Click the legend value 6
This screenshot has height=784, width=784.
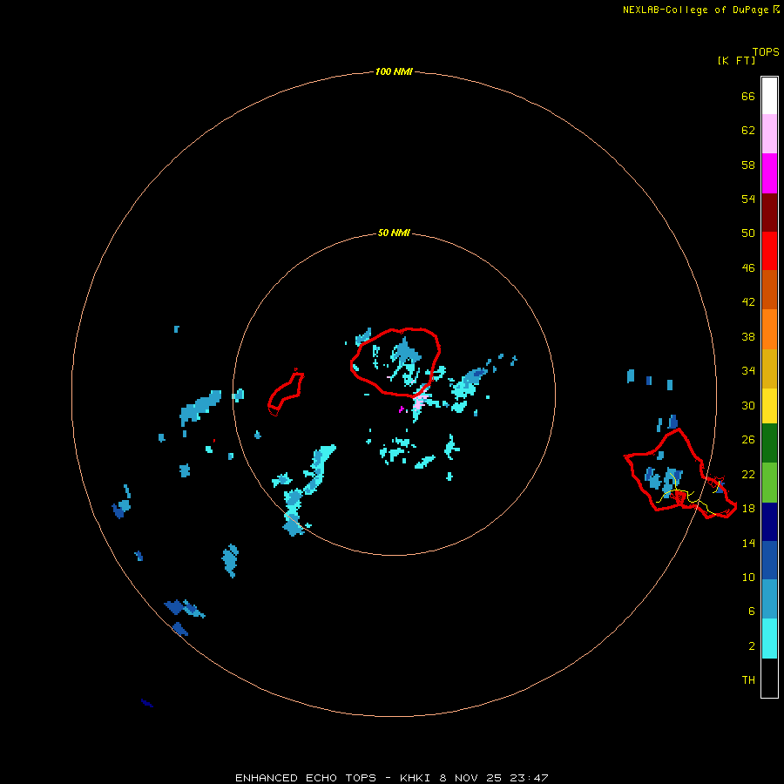(x=751, y=612)
